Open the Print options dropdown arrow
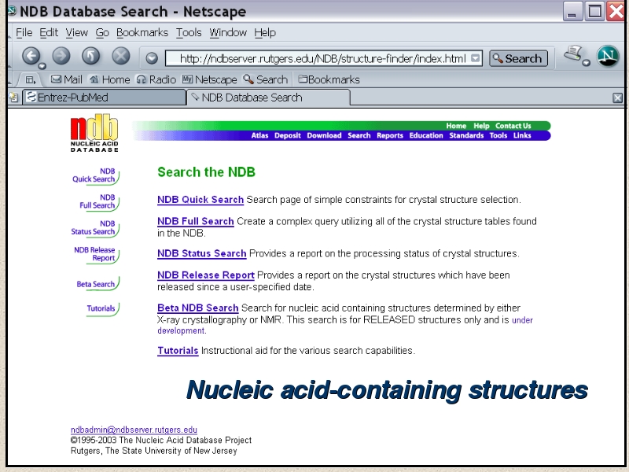Image resolution: width=629 pixels, height=472 pixels. (586, 63)
